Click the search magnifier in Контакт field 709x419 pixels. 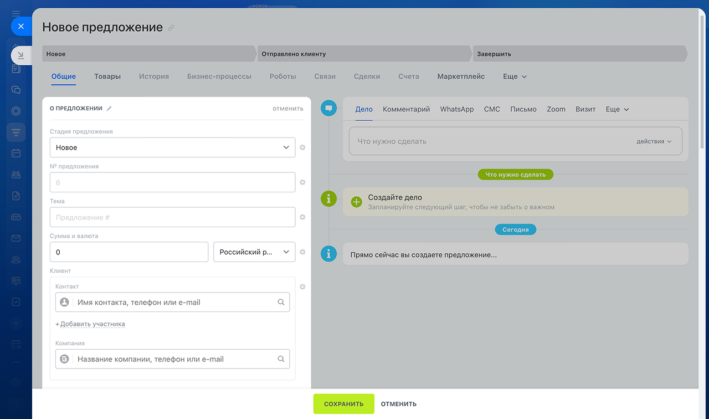pyautogui.click(x=281, y=303)
